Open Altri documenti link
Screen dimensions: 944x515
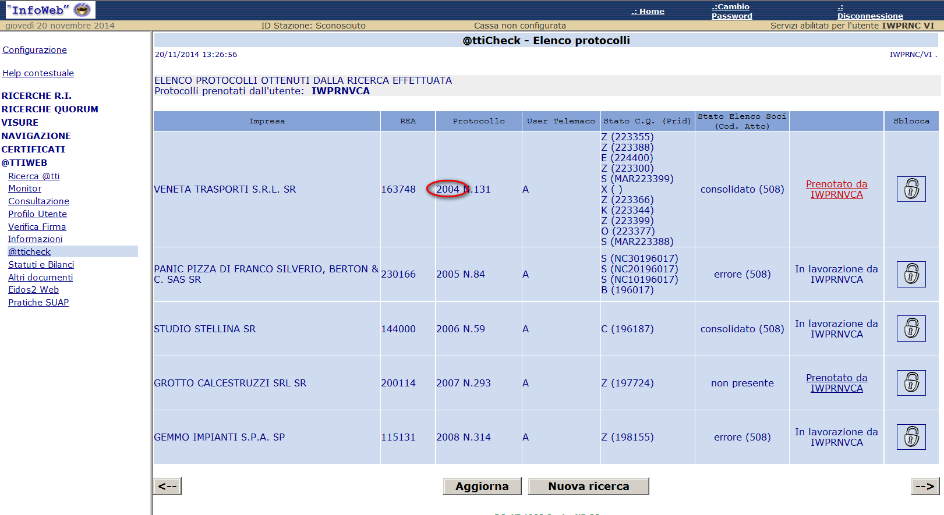pyautogui.click(x=40, y=278)
